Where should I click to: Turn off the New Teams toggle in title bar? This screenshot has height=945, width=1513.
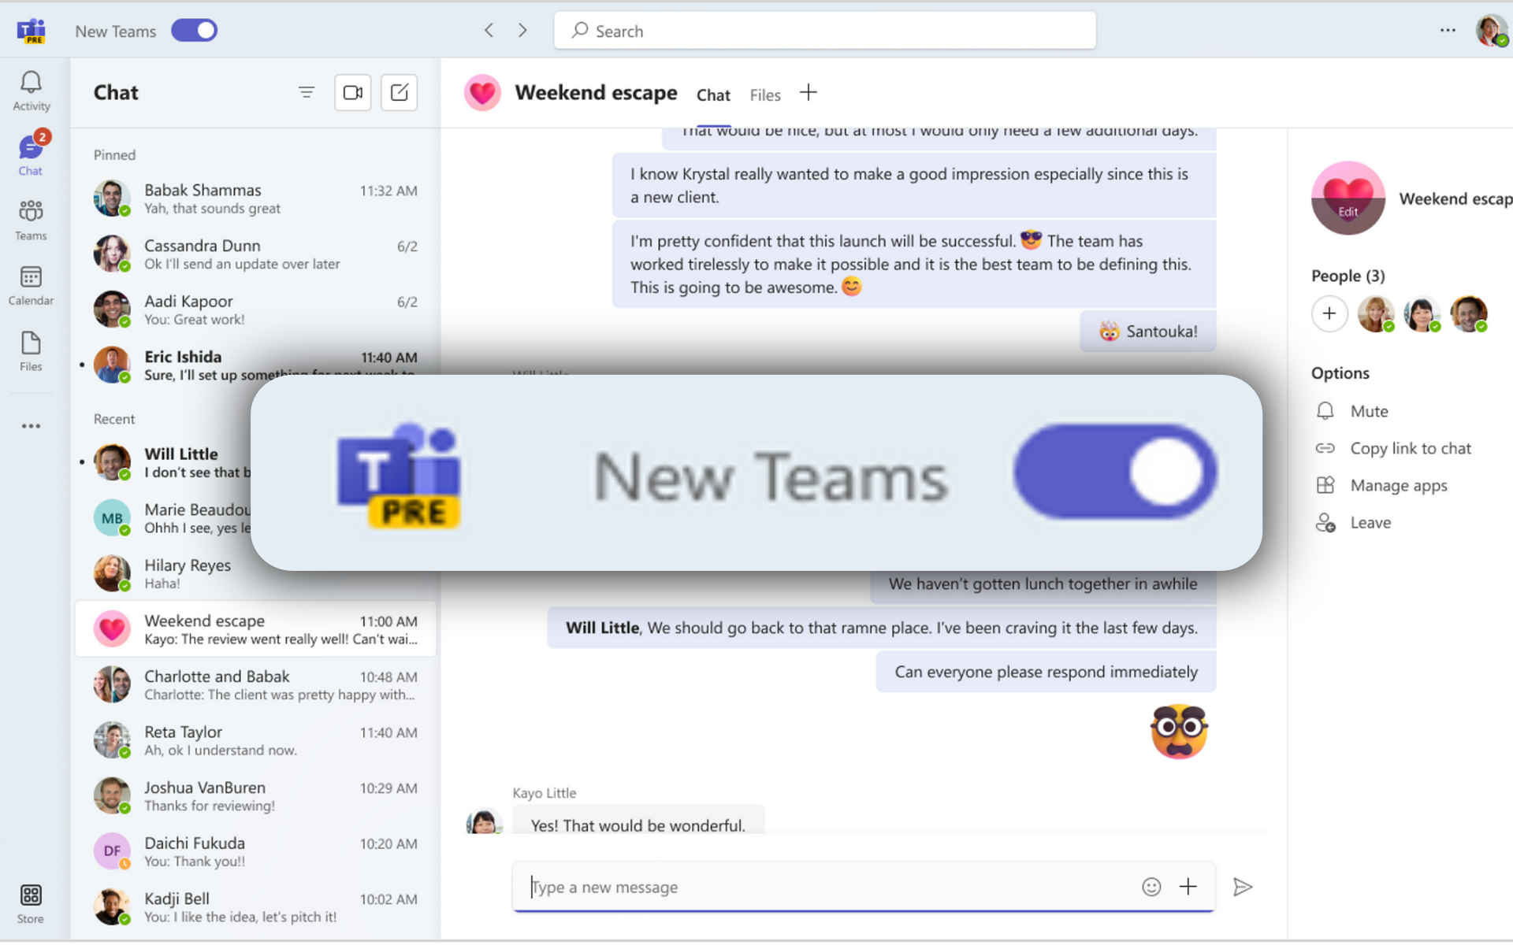(x=194, y=31)
